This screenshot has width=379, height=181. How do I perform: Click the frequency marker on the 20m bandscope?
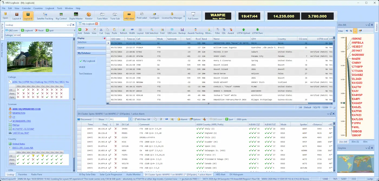(343, 103)
